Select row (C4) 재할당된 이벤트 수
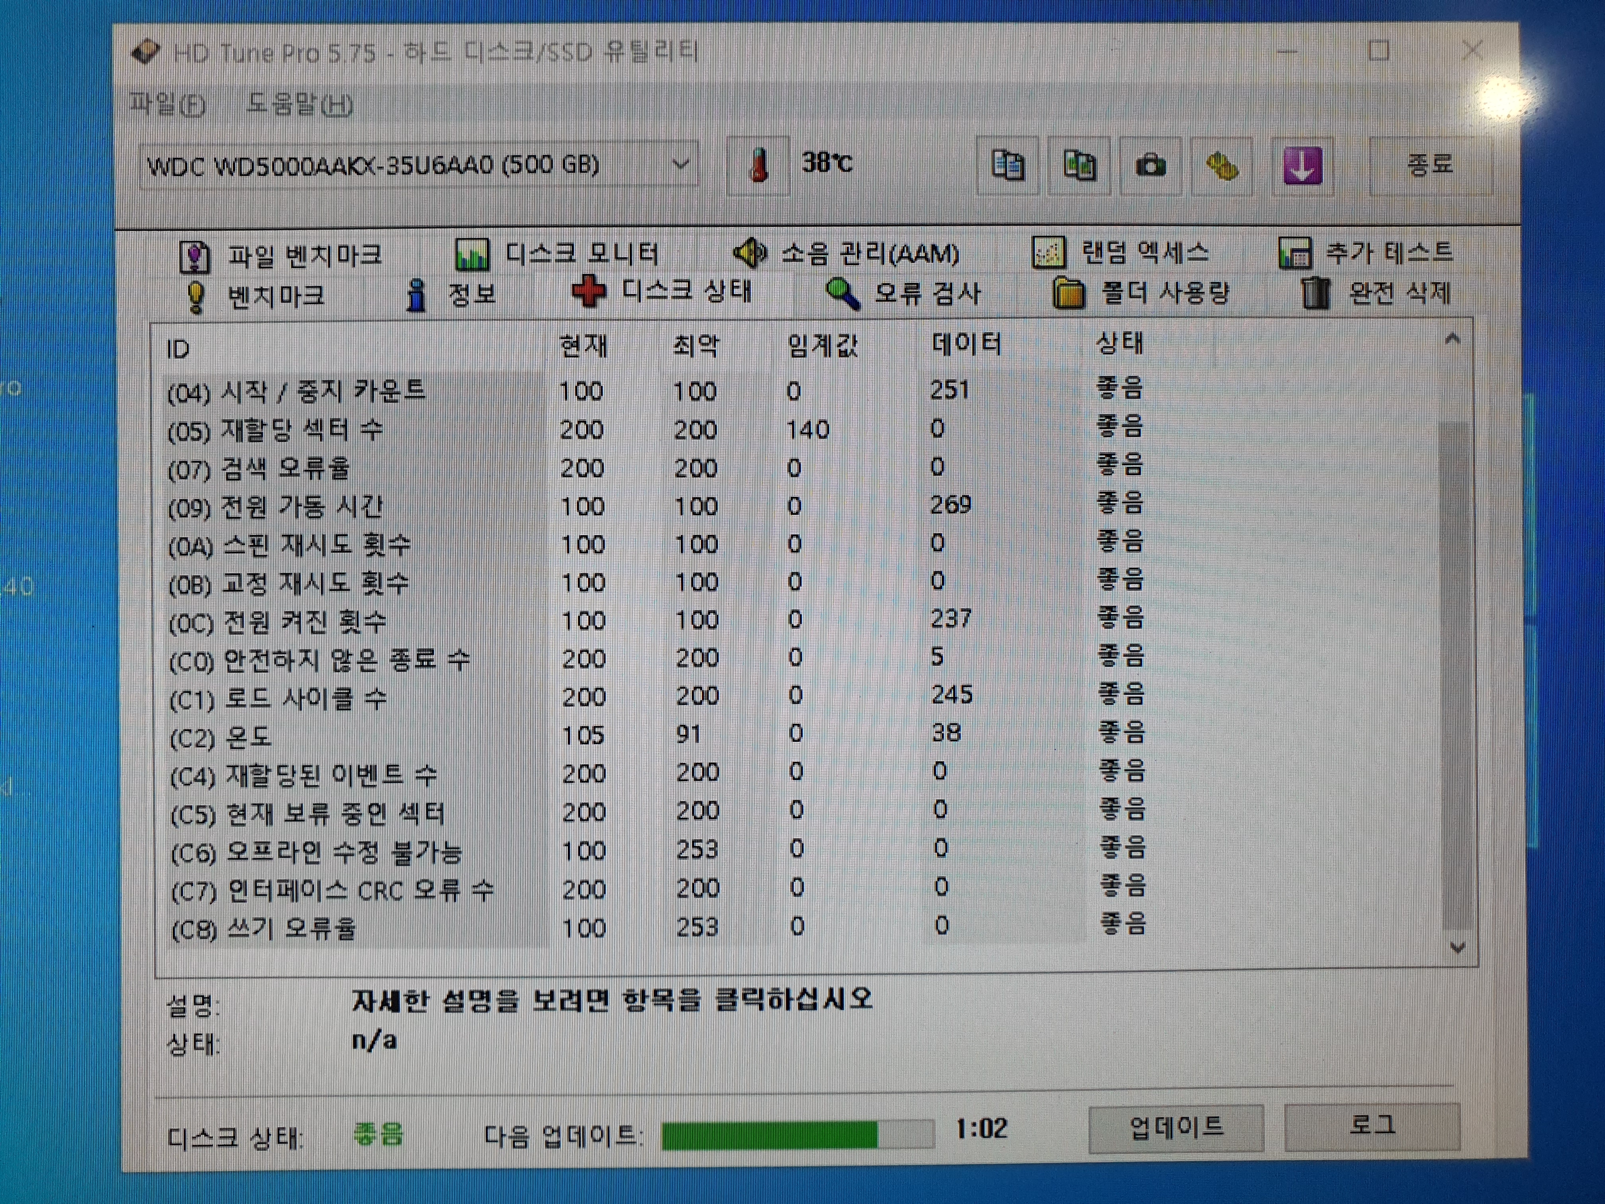The height and width of the screenshot is (1204, 1605). [657, 774]
